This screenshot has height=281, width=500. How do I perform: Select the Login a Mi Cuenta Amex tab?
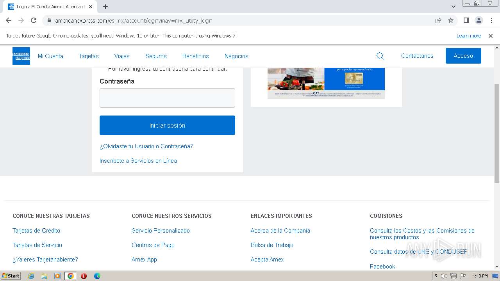click(x=50, y=7)
